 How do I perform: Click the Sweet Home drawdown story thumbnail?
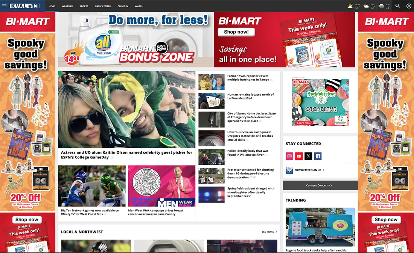[x=212, y=119]
